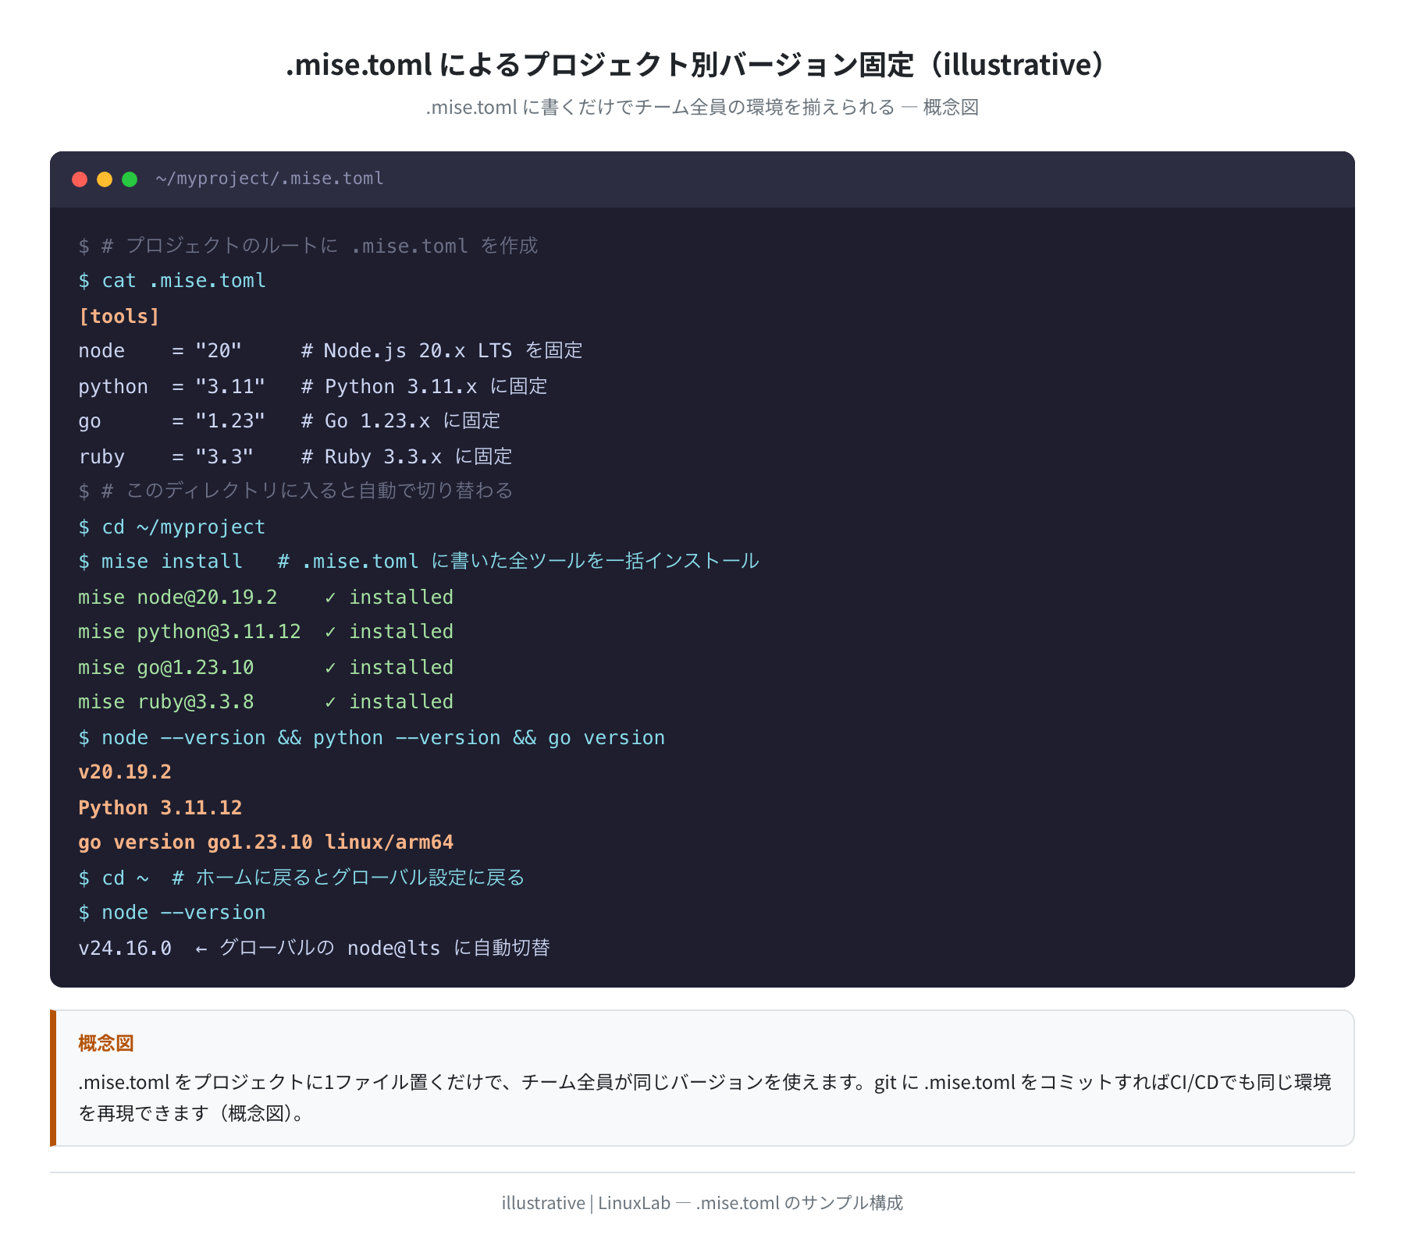This screenshot has width=1405, height=1245.
Task: Click the '$ cd ~/myproject' command
Action: click(173, 527)
